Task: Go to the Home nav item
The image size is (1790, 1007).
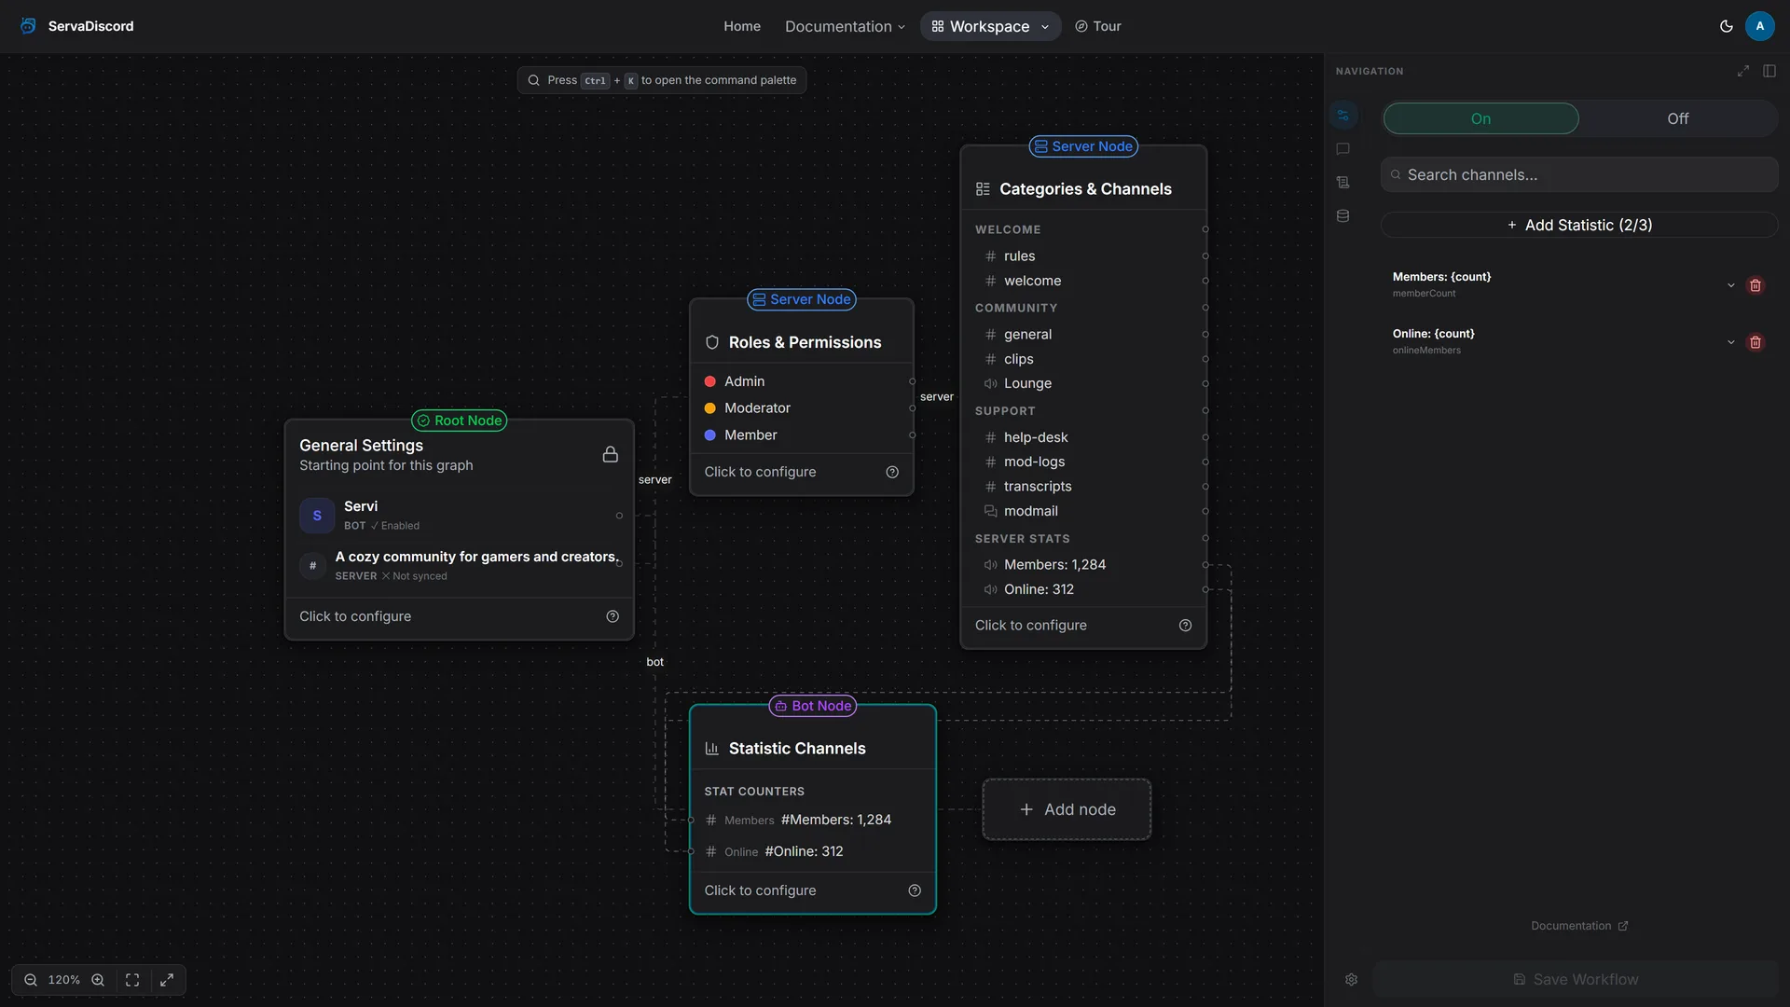Action: tap(742, 26)
